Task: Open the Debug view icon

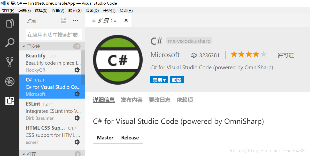Action: 10,81
